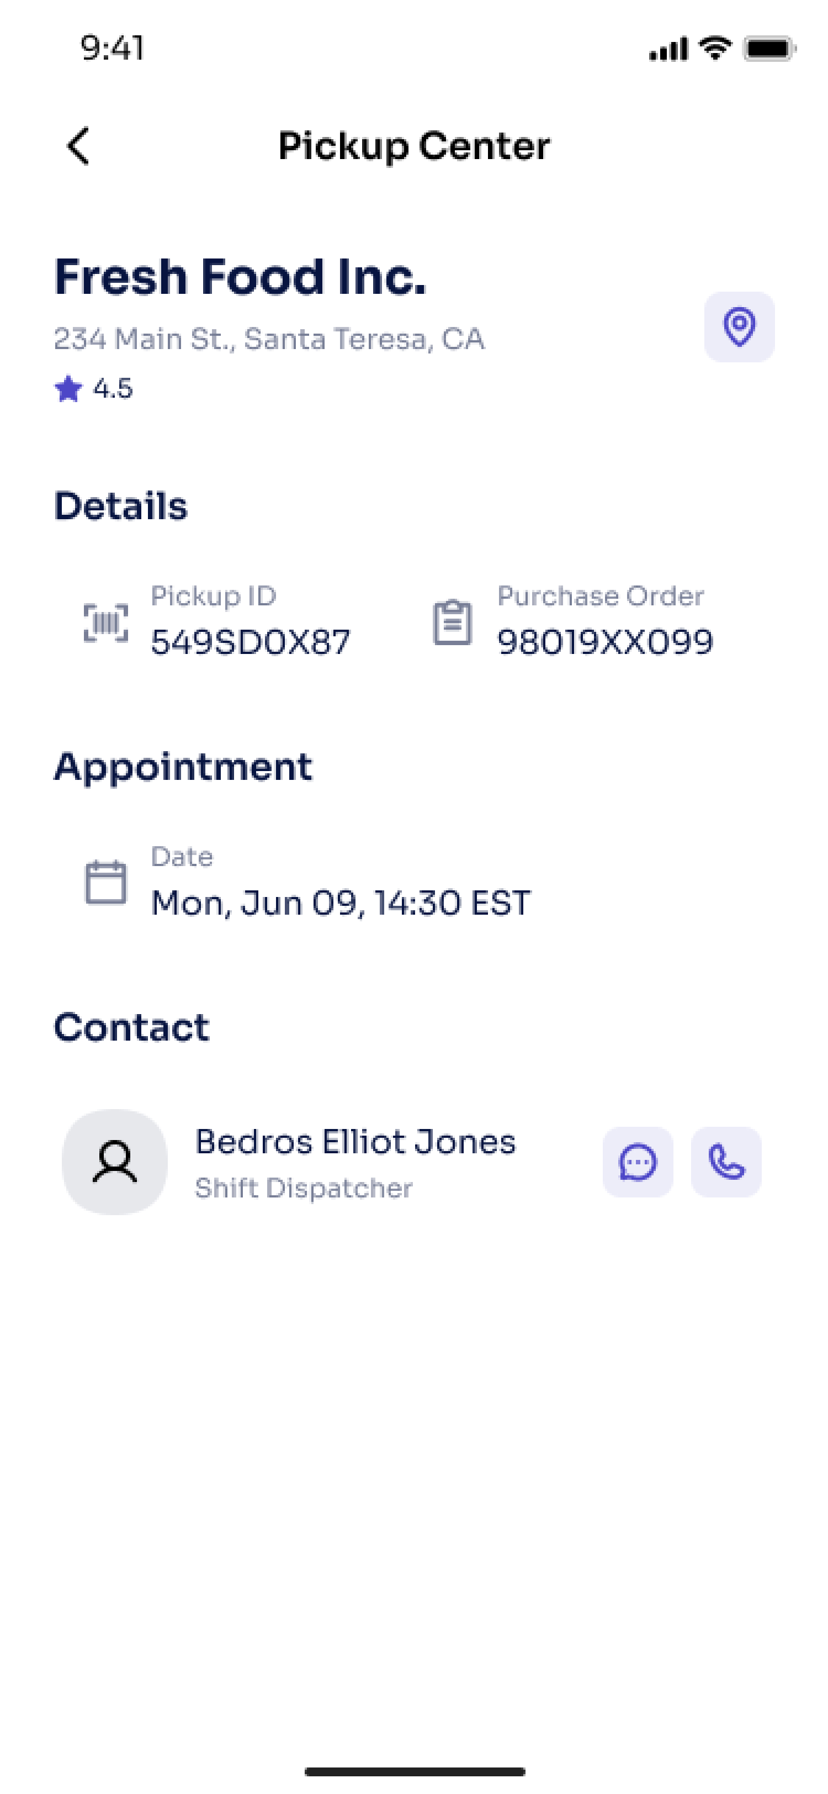Select purchase order number 98019XX099

point(606,642)
